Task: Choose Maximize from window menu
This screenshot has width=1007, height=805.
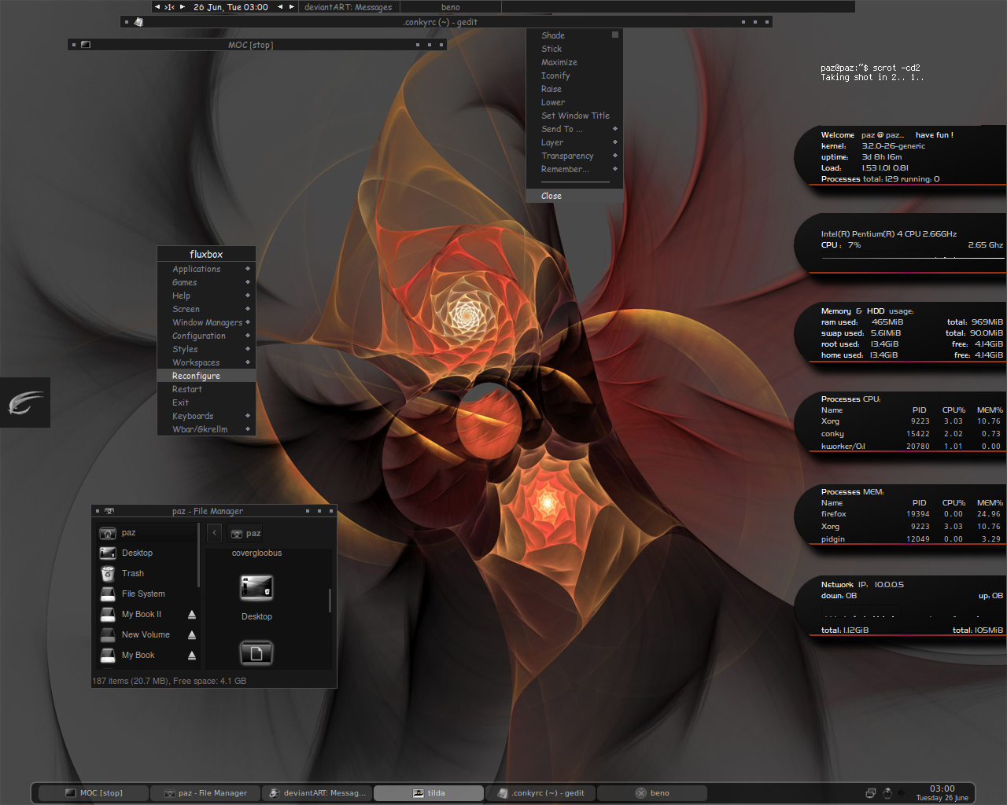Action: (574, 62)
